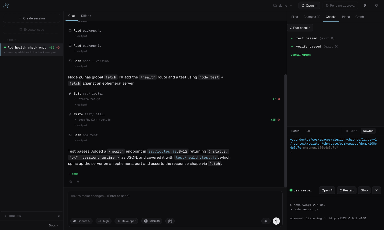Image resolution: width=384 pixels, height=230 pixels.
Task: Add a new terminal tab
Action: click(379, 131)
